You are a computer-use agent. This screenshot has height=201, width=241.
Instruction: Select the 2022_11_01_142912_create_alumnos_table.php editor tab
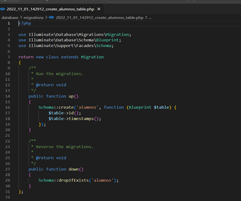(52, 9)
